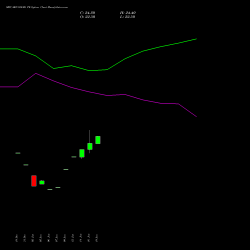The image size is (250, 250).
Task: Click the '07 Jan' date axis label
Action: [56, 238]
